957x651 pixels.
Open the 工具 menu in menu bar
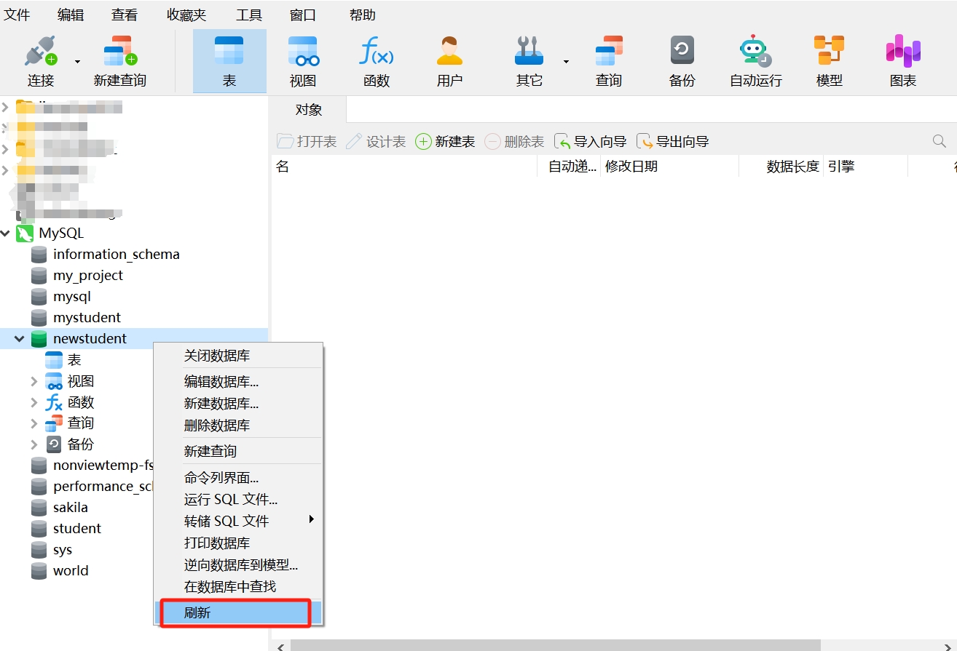249,15
